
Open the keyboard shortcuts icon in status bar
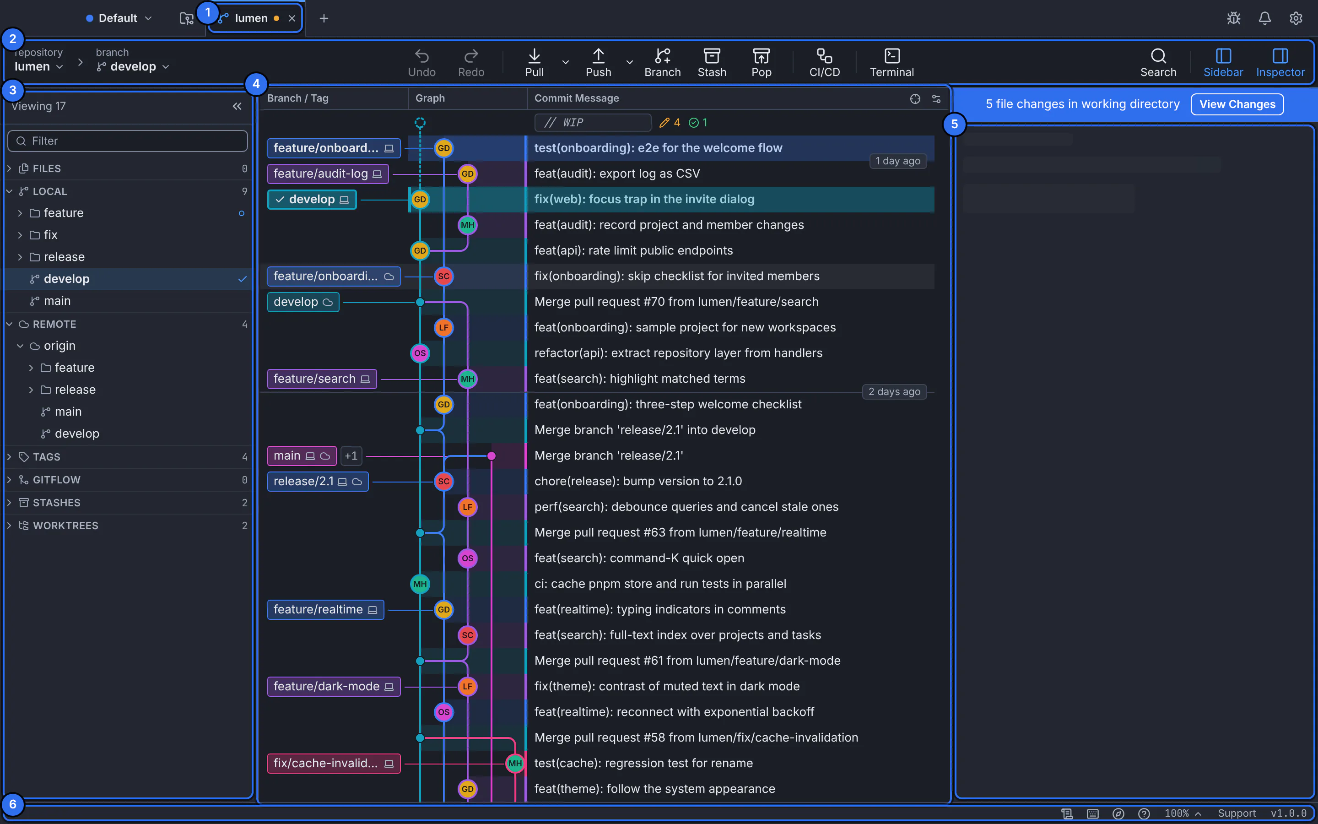(x=1092, y=813)
